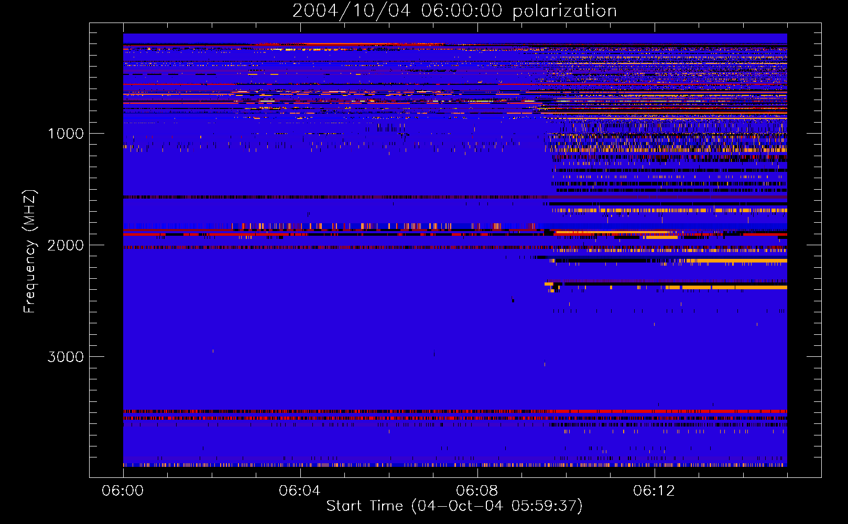848x524 pixels.
Task: Select the 1000 frequency tick label
Action: [x=66, y=134]
